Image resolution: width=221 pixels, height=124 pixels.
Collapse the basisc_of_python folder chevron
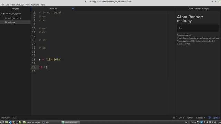pos(1,14)
